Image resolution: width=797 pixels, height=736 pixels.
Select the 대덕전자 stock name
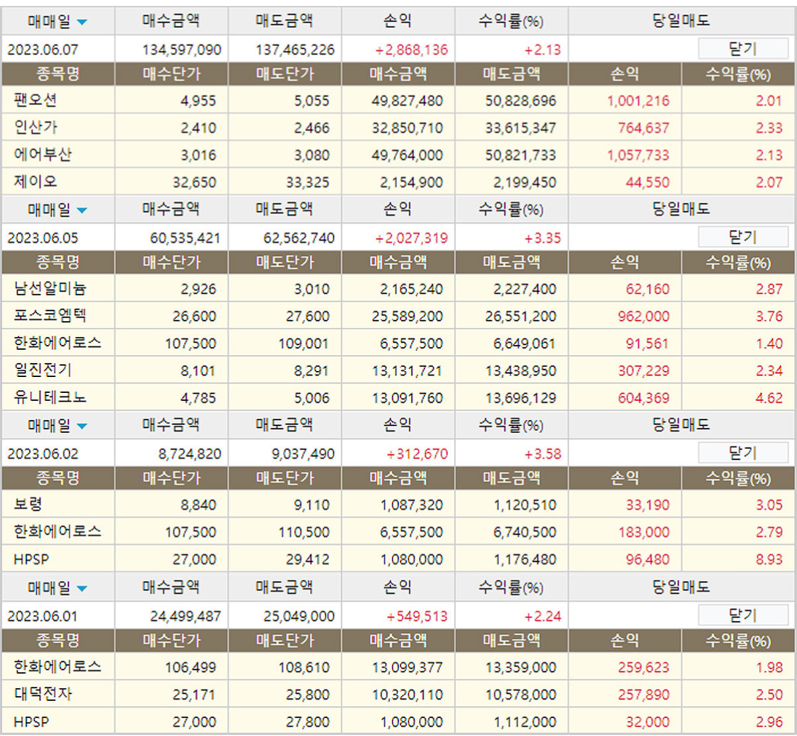tap(43, 694)
